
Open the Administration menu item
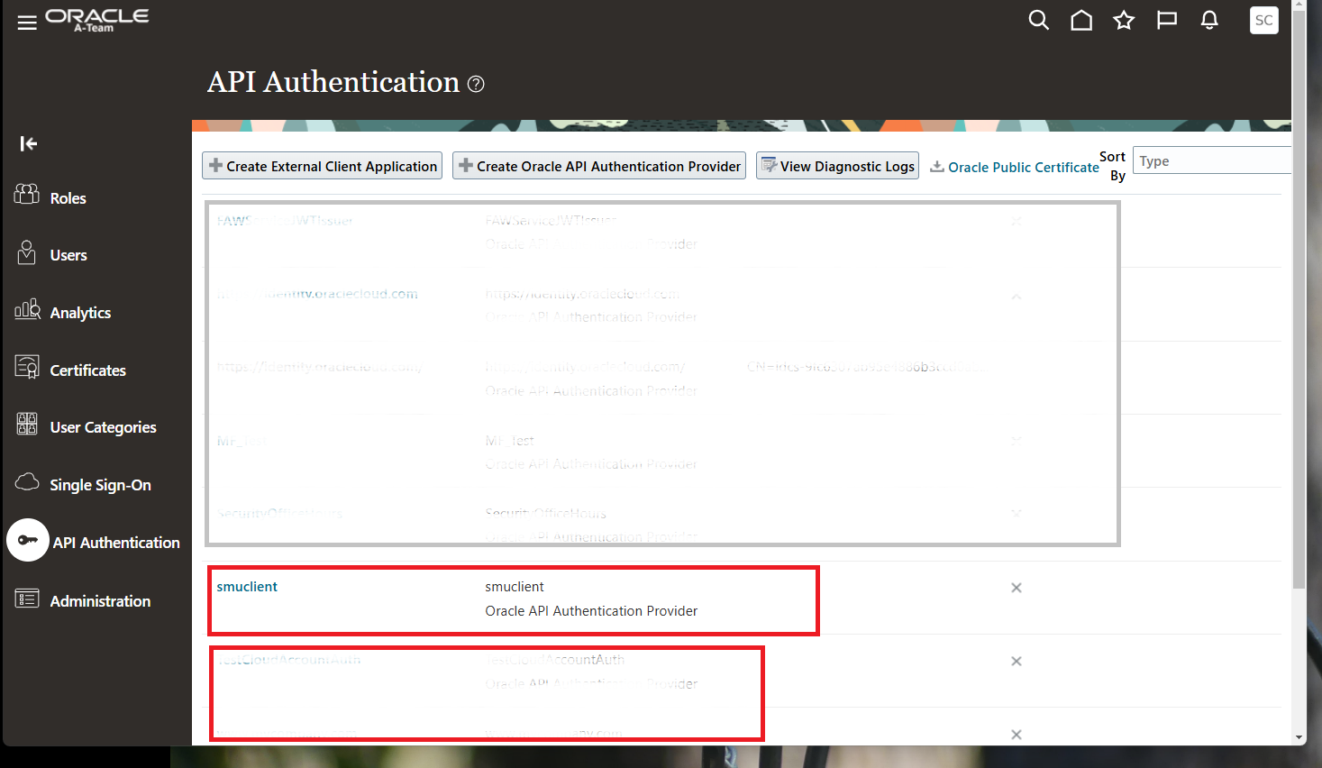[100, 601]
